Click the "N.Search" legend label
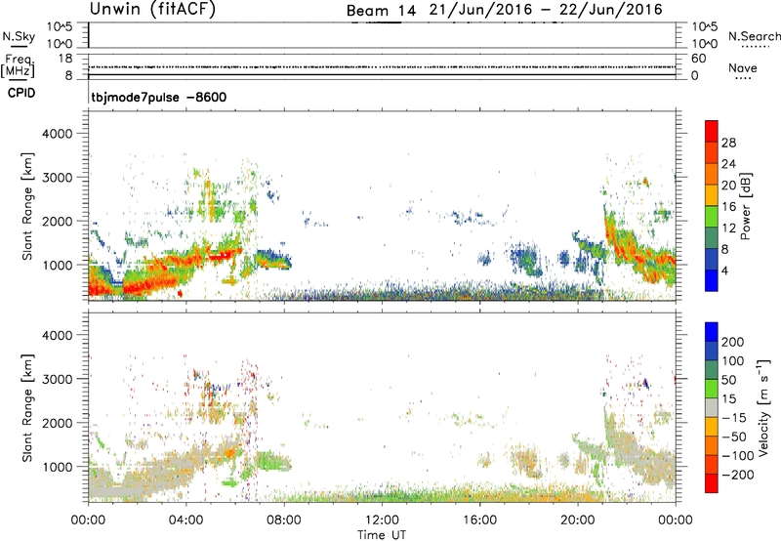The image size is (781, 541). 755,36
